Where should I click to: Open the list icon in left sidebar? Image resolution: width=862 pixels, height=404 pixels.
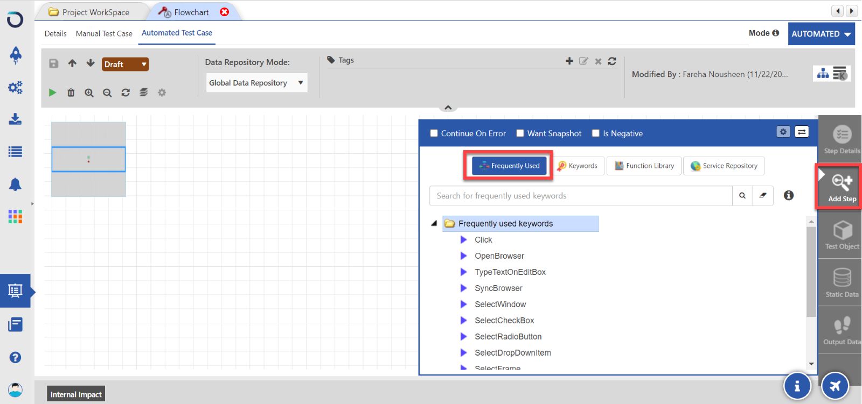coord(15,152)
